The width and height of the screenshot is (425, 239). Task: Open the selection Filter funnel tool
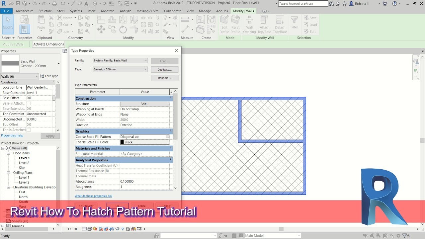294,22
